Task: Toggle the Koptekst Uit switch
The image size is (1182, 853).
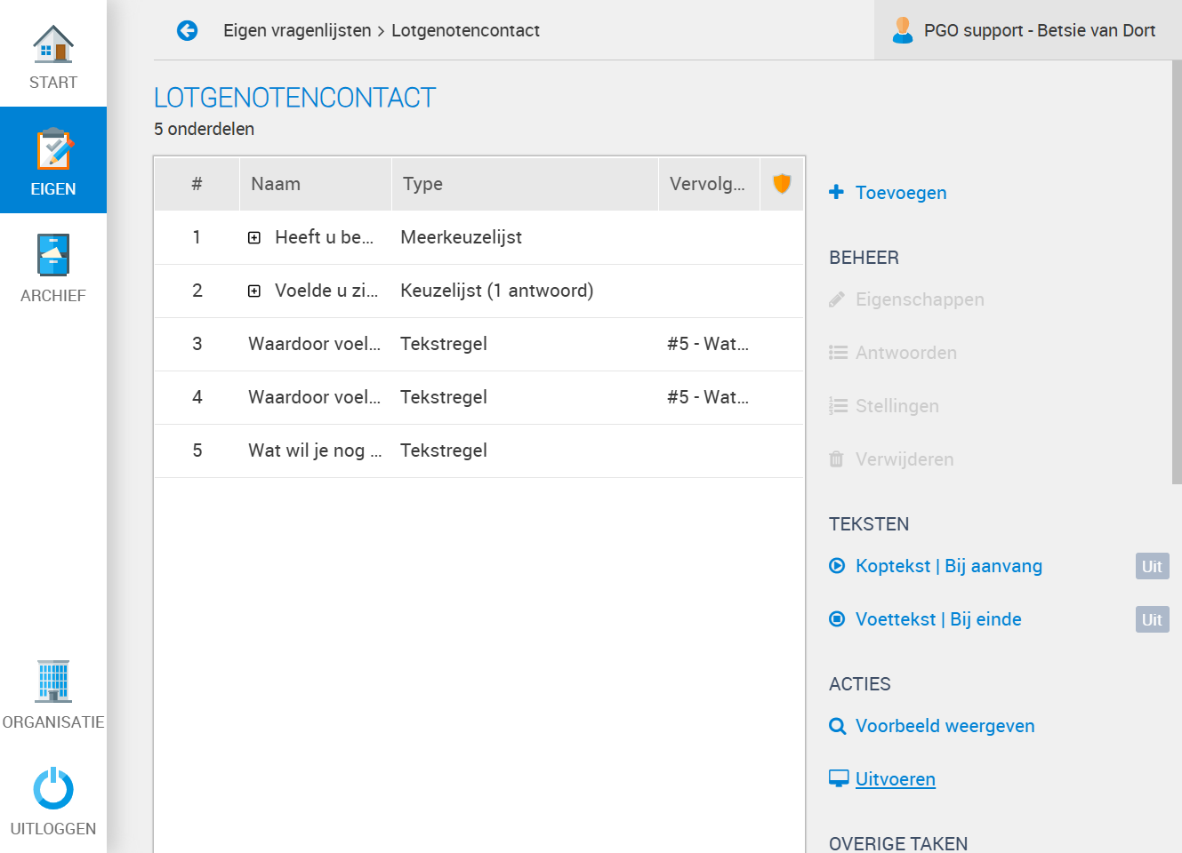Action: [1152, 566]
